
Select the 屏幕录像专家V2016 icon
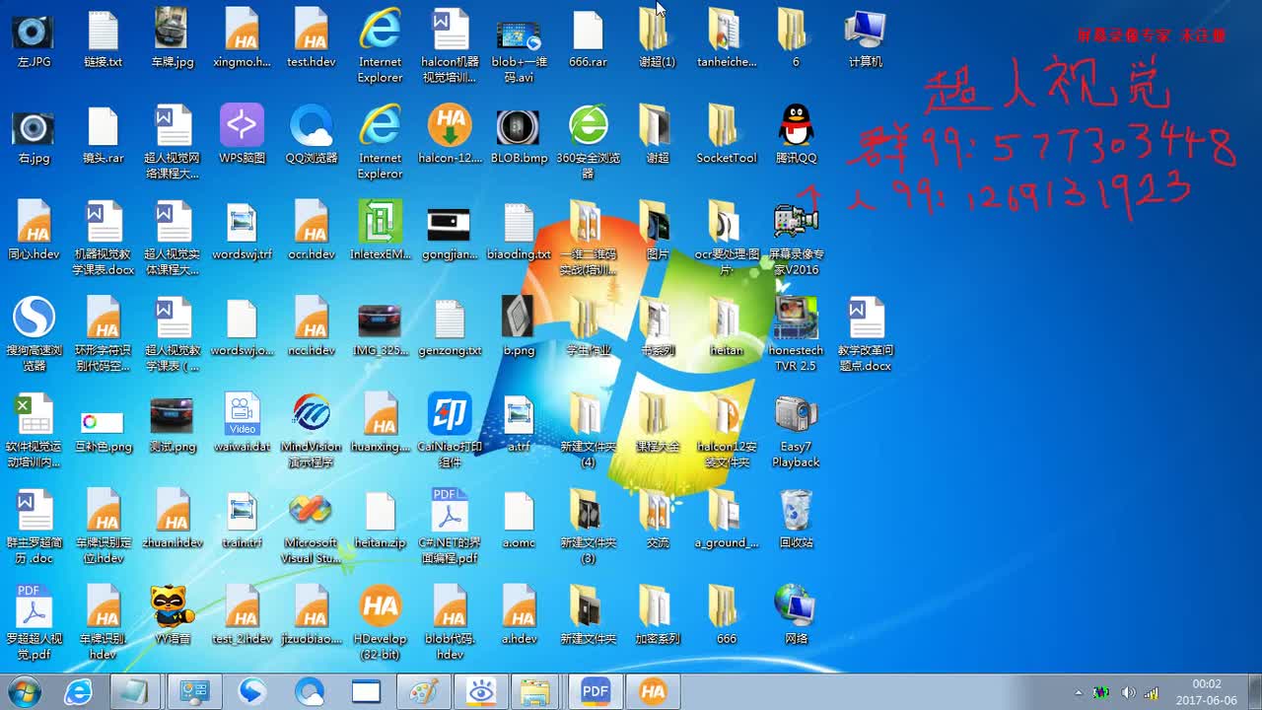click(796, 238)
